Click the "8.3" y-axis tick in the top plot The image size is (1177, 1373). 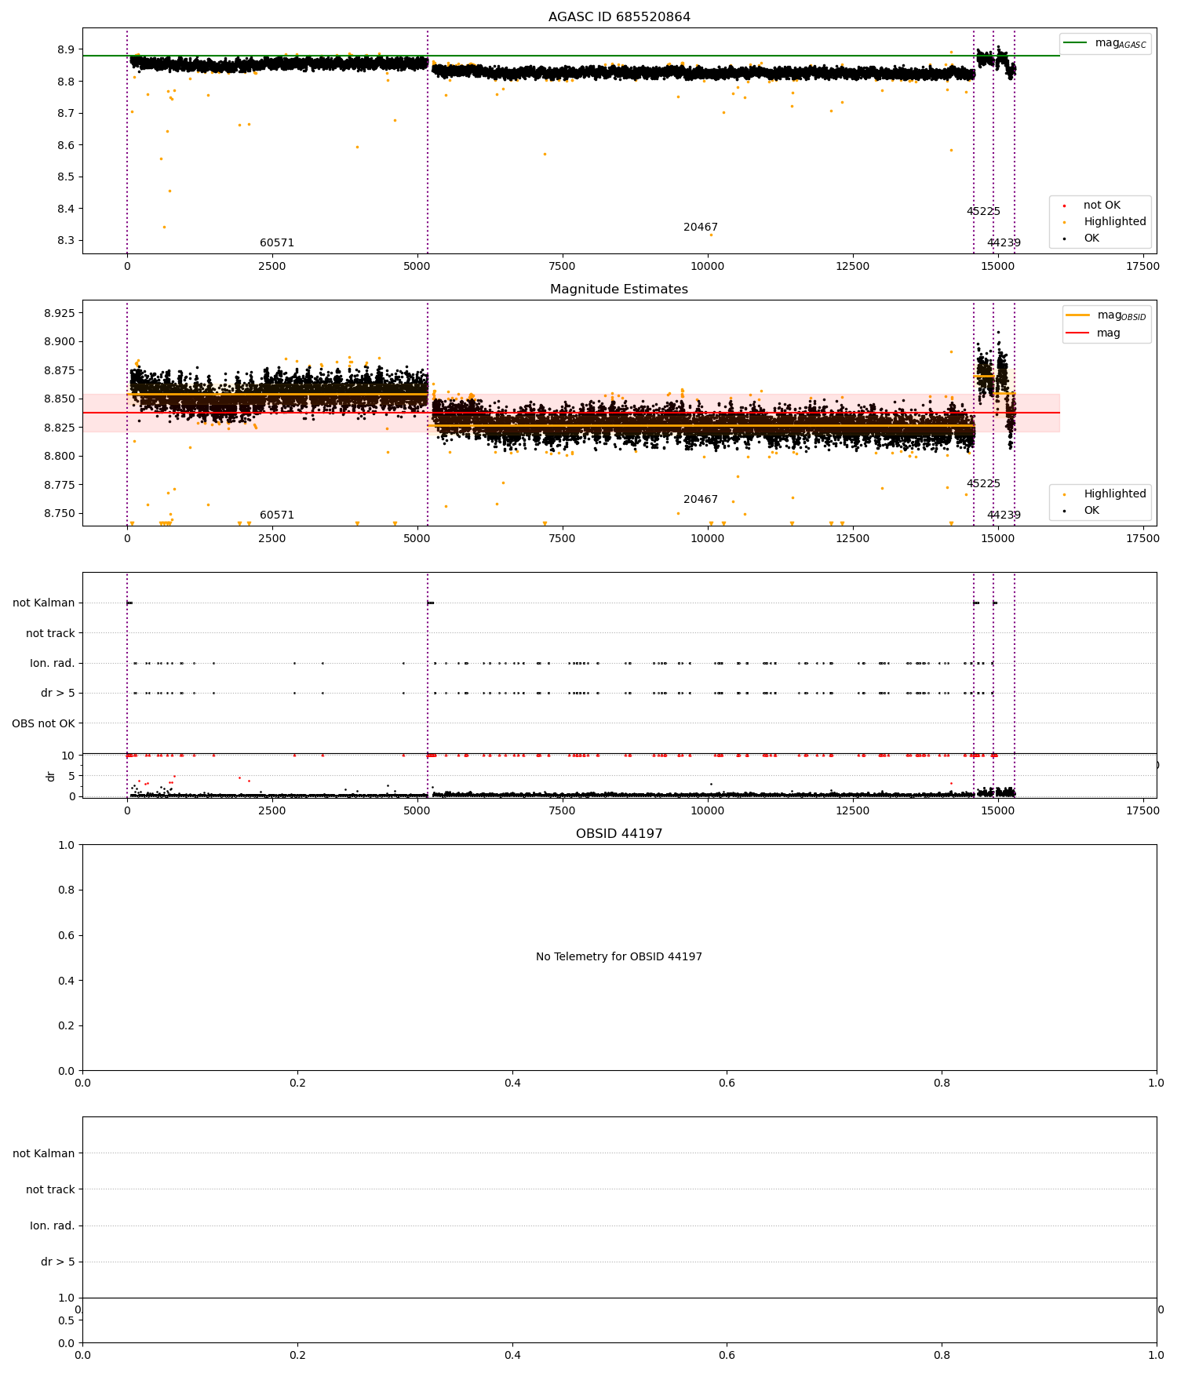(x=67, y=241)
